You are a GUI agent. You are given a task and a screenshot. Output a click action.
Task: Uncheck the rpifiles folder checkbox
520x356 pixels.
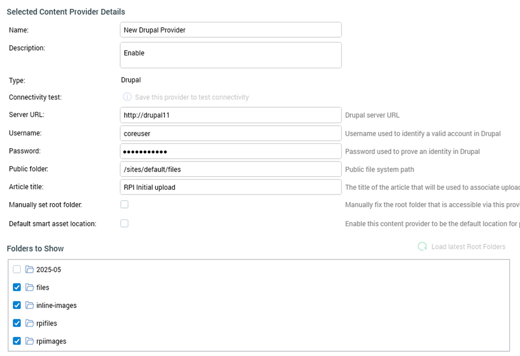[x=17, y=323]
